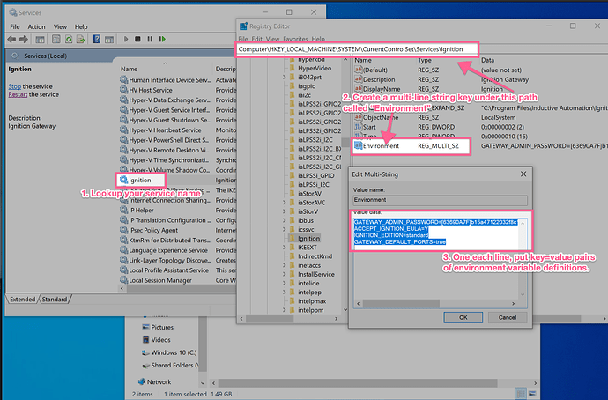Click the Forward arrow in Services toolbar
Image resolution: width=608 pixels, height=400 pixels.
[x=24, y=39]
